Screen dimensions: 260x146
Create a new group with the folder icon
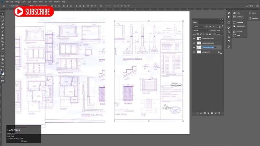[212, 113]
